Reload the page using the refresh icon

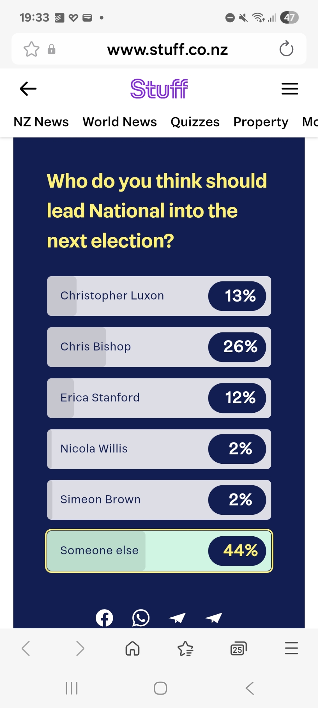tap(286, 49)
